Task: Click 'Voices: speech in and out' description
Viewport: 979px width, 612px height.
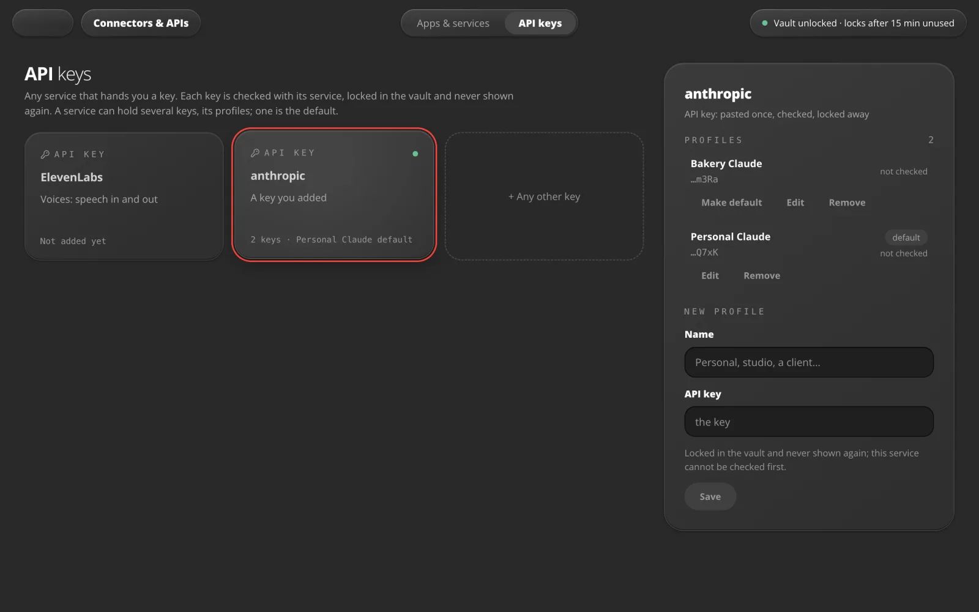Action: [99, 199]
